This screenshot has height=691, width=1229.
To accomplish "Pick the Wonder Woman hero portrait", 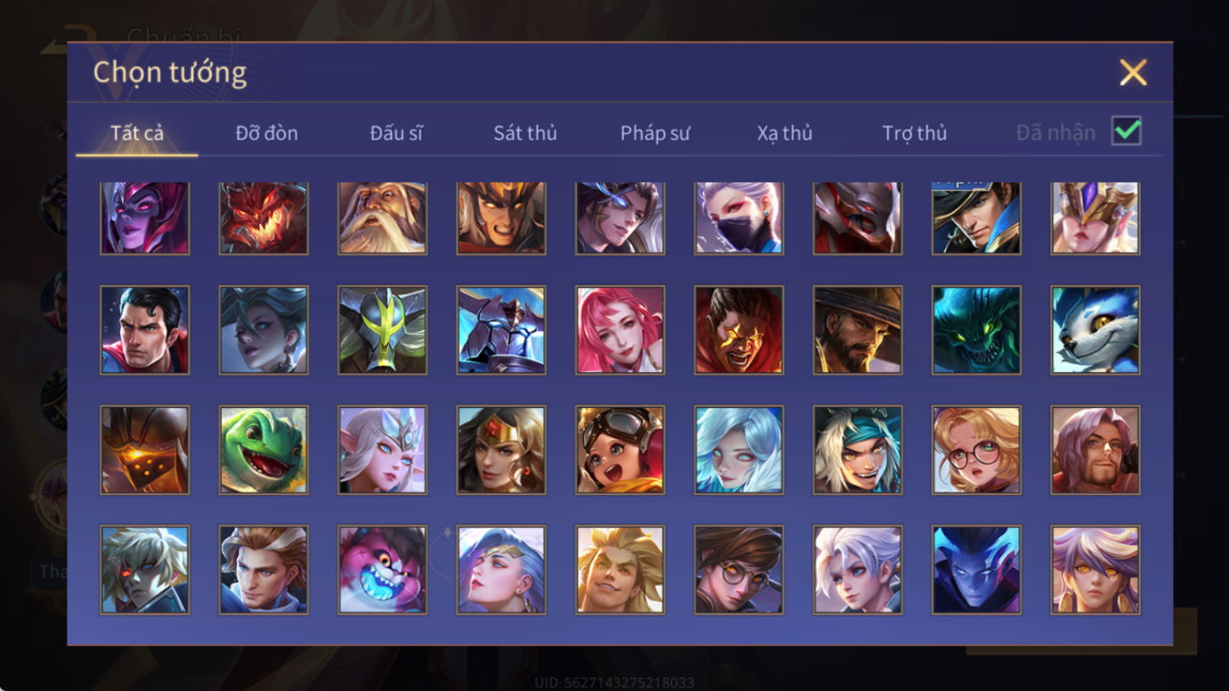I will click(x=501, y=450).
